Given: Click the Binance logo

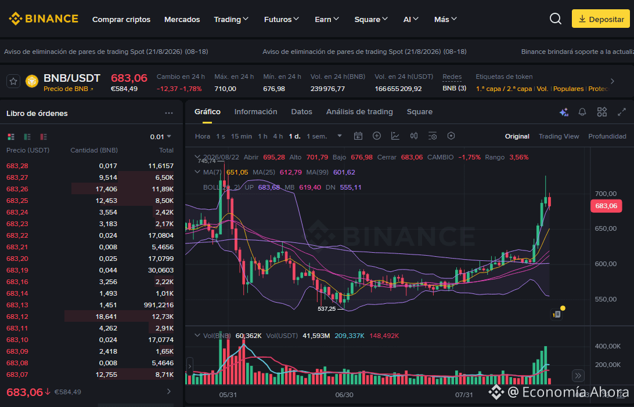Looking at the screenshot, I should click(44, 19).
